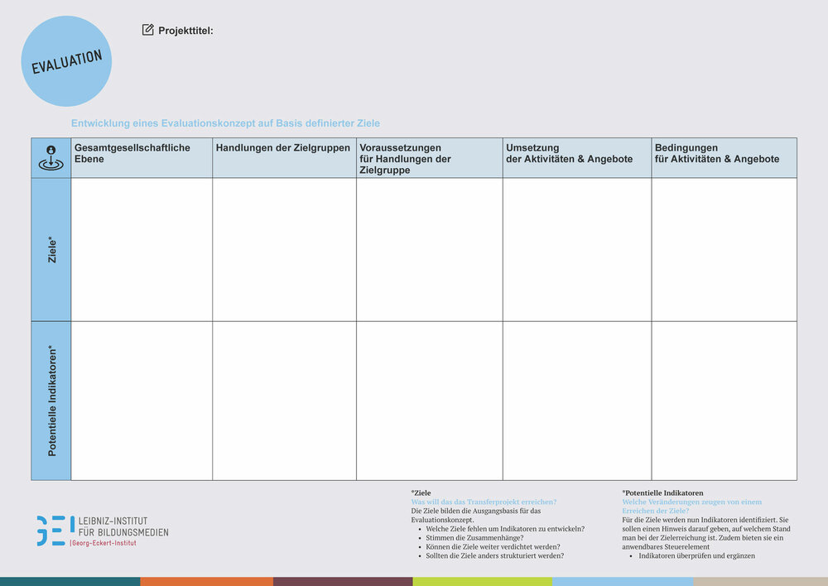Click the vertical Ziele* row label

[x=51, y=249]
